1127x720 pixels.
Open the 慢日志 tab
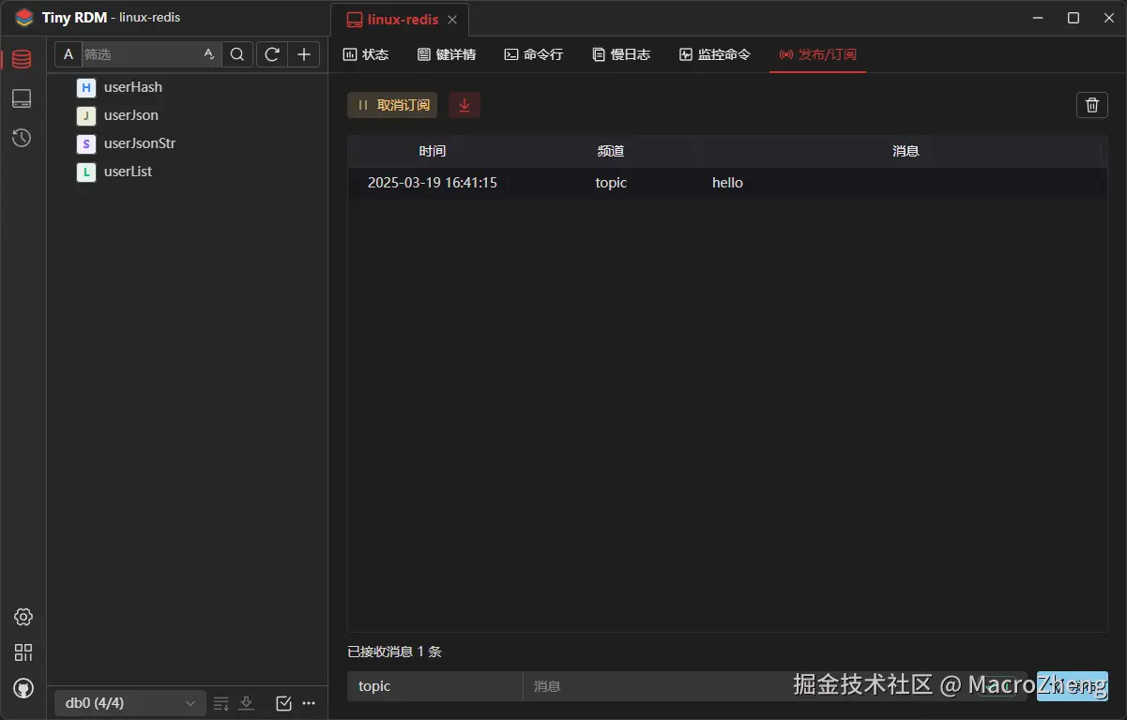pyautogui.click(x=621, y=54)
